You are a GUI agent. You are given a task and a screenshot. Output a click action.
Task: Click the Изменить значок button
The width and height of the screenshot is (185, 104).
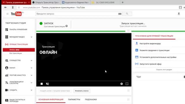pyautogui.click(x=82, y=91)
